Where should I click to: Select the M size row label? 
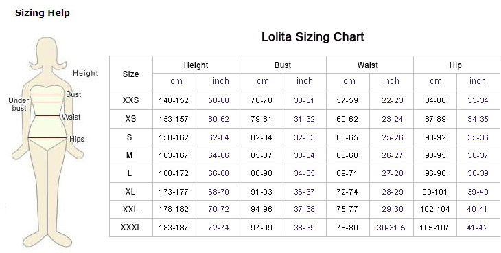[x=130, y=155]
